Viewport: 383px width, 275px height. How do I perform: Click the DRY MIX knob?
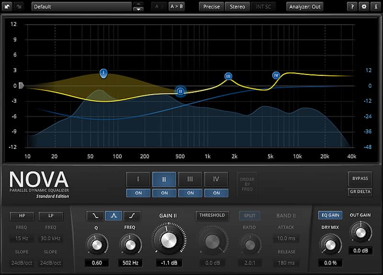pyautogui.click(x=330, y=244)
